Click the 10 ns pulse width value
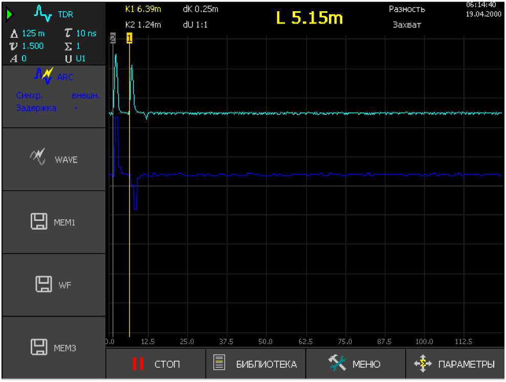 click(86, 33)
